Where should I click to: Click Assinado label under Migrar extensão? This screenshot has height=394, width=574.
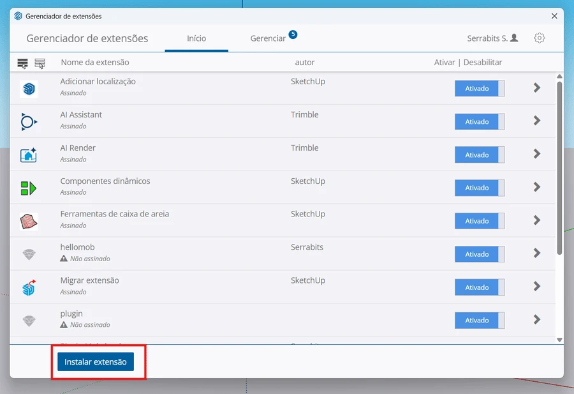(x=73, y=292)
